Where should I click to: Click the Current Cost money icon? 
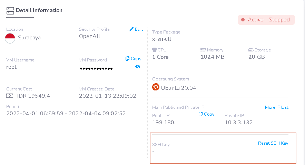[x=10, y=96]
